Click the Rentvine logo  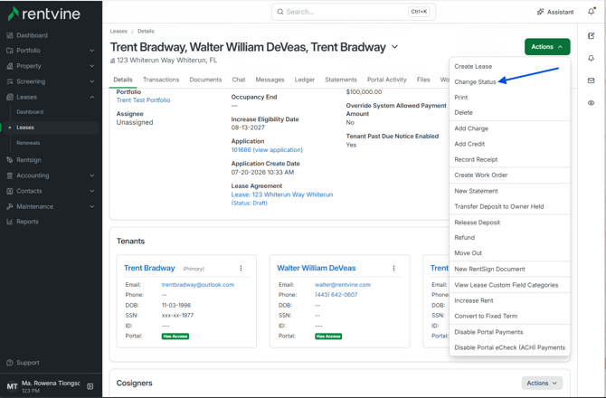[x=44, y=14]
